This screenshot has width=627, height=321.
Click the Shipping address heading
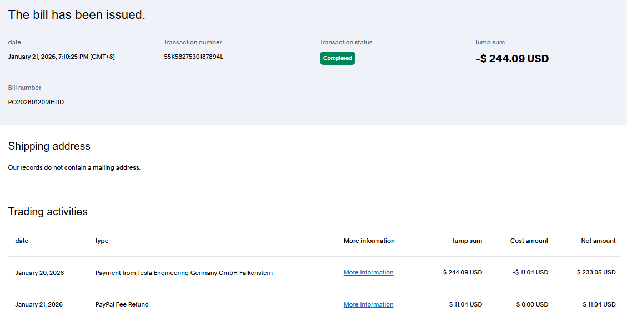click(x=49, y=146)
